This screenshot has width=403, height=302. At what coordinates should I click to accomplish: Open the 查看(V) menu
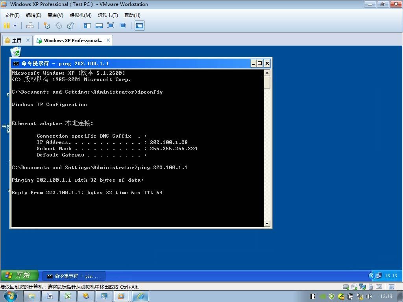pyautogui.click(x=55, y=15)
